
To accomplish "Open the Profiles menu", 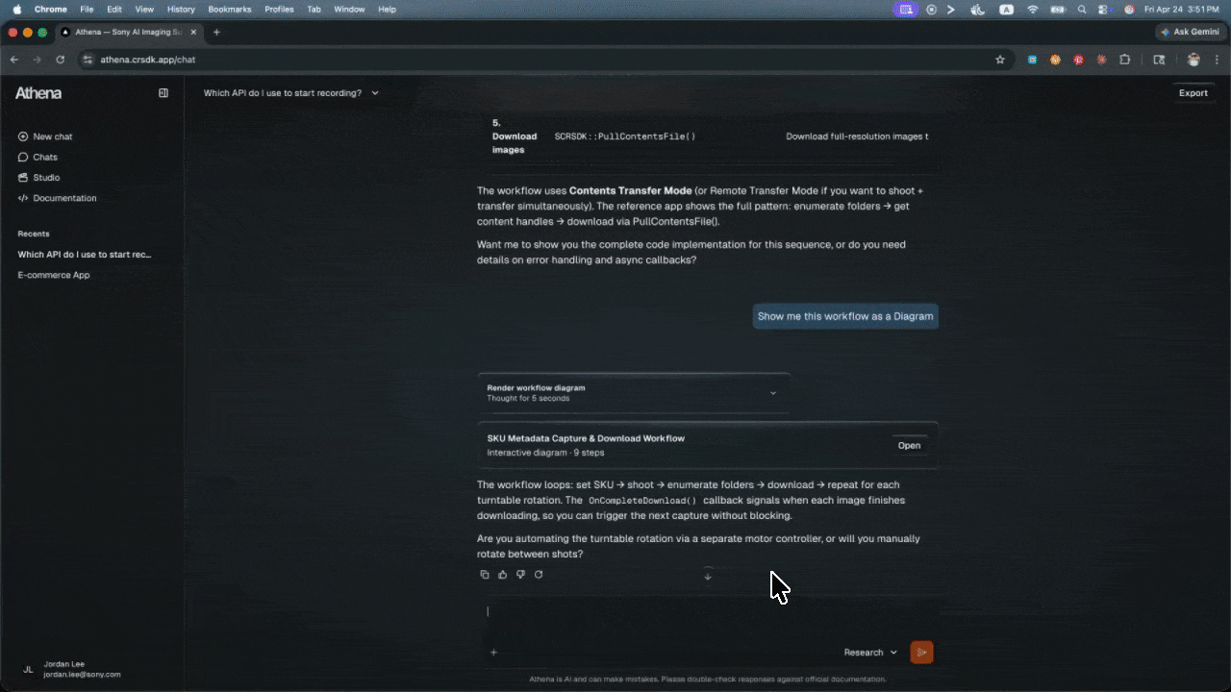I will point(279,9).
